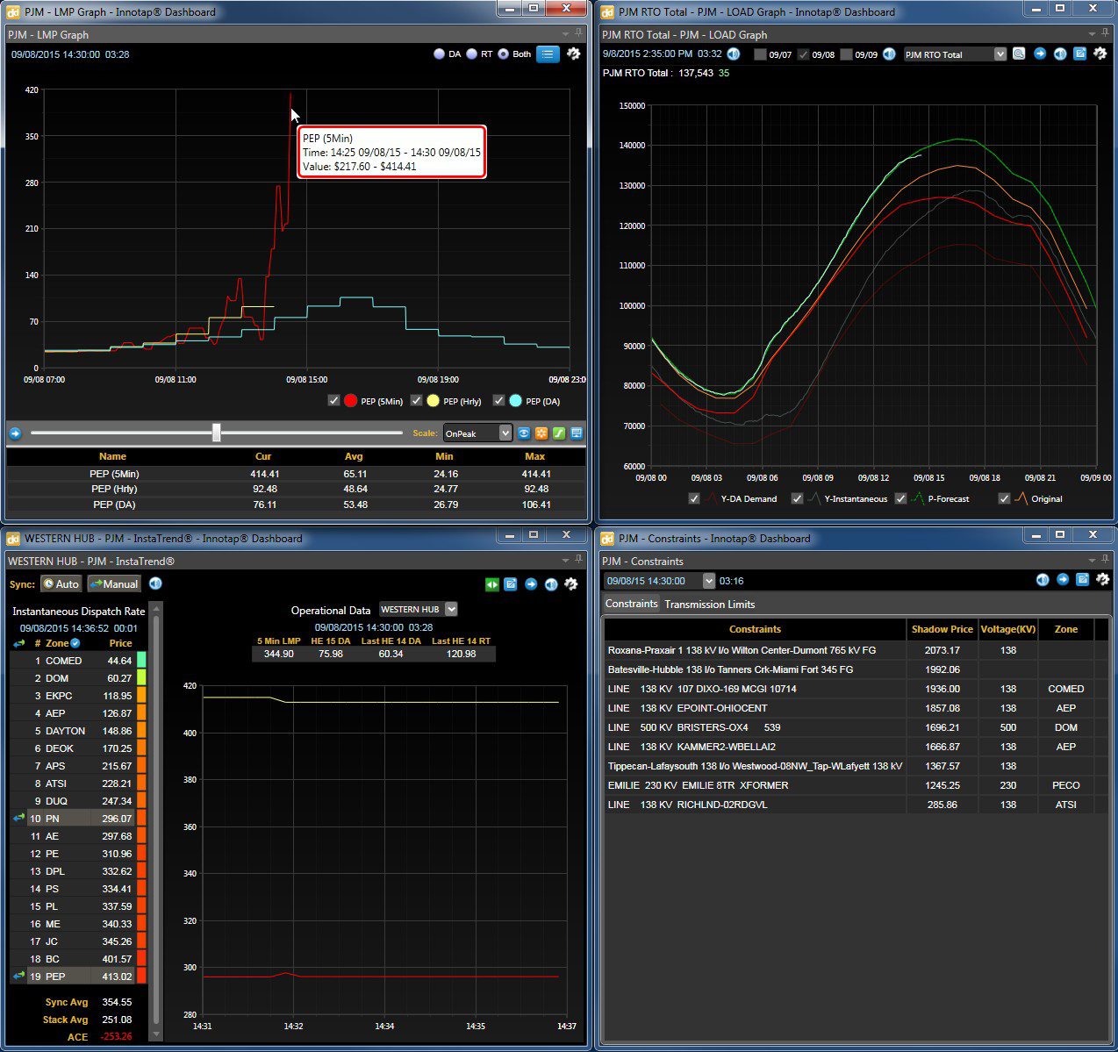Toggle Y-DA Demand series checkbox

694,498
